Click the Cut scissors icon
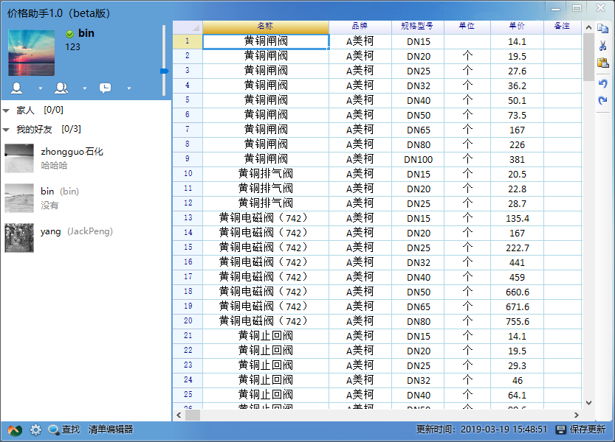 tap(603, 46)
